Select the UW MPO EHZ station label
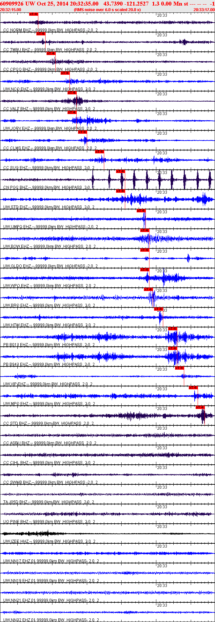 tap(49, 404)
